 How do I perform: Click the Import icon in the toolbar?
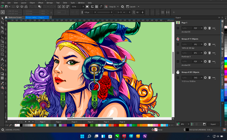coord(59,7)
